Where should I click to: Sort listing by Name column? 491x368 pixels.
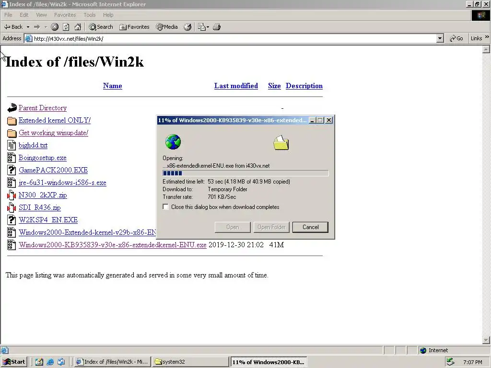tap(112, 86)
